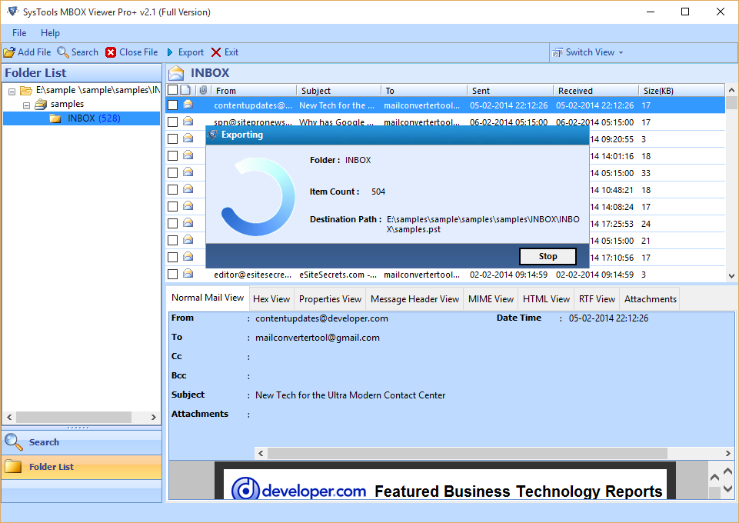The image size is (739, 523).
Task: Click the Folder List pane folder icon
Action: [13, 466]
